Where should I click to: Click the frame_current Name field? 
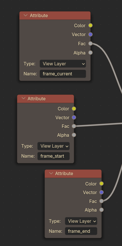click(63, 74)
